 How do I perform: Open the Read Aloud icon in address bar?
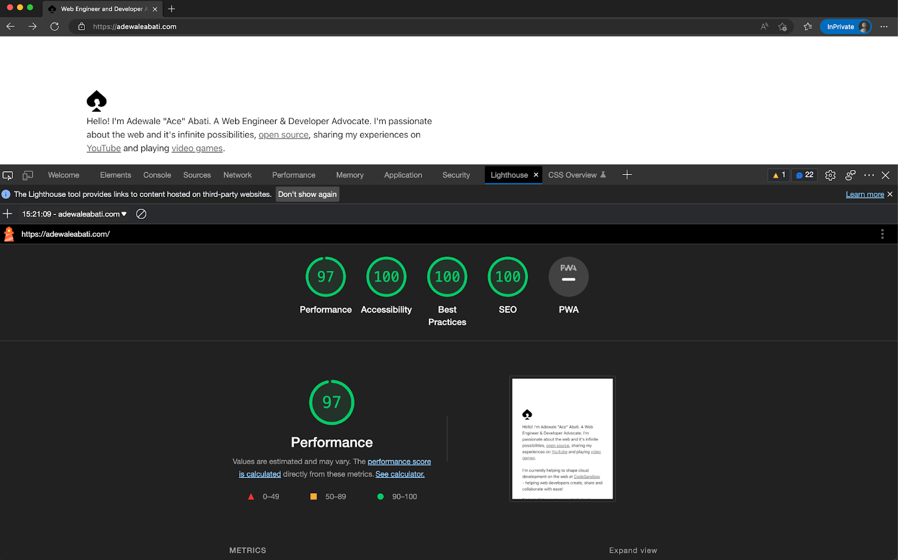point(764,26)
